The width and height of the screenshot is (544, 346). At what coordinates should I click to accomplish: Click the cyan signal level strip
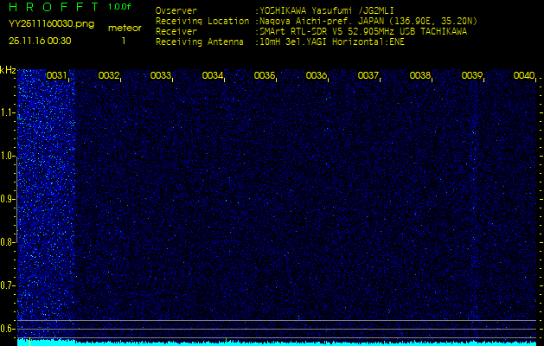point(277,343)
